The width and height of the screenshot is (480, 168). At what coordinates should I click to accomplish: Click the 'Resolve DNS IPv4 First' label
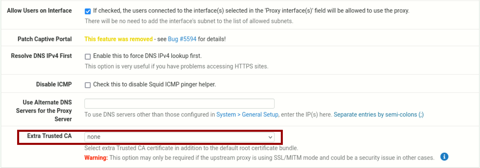point(41,56)
